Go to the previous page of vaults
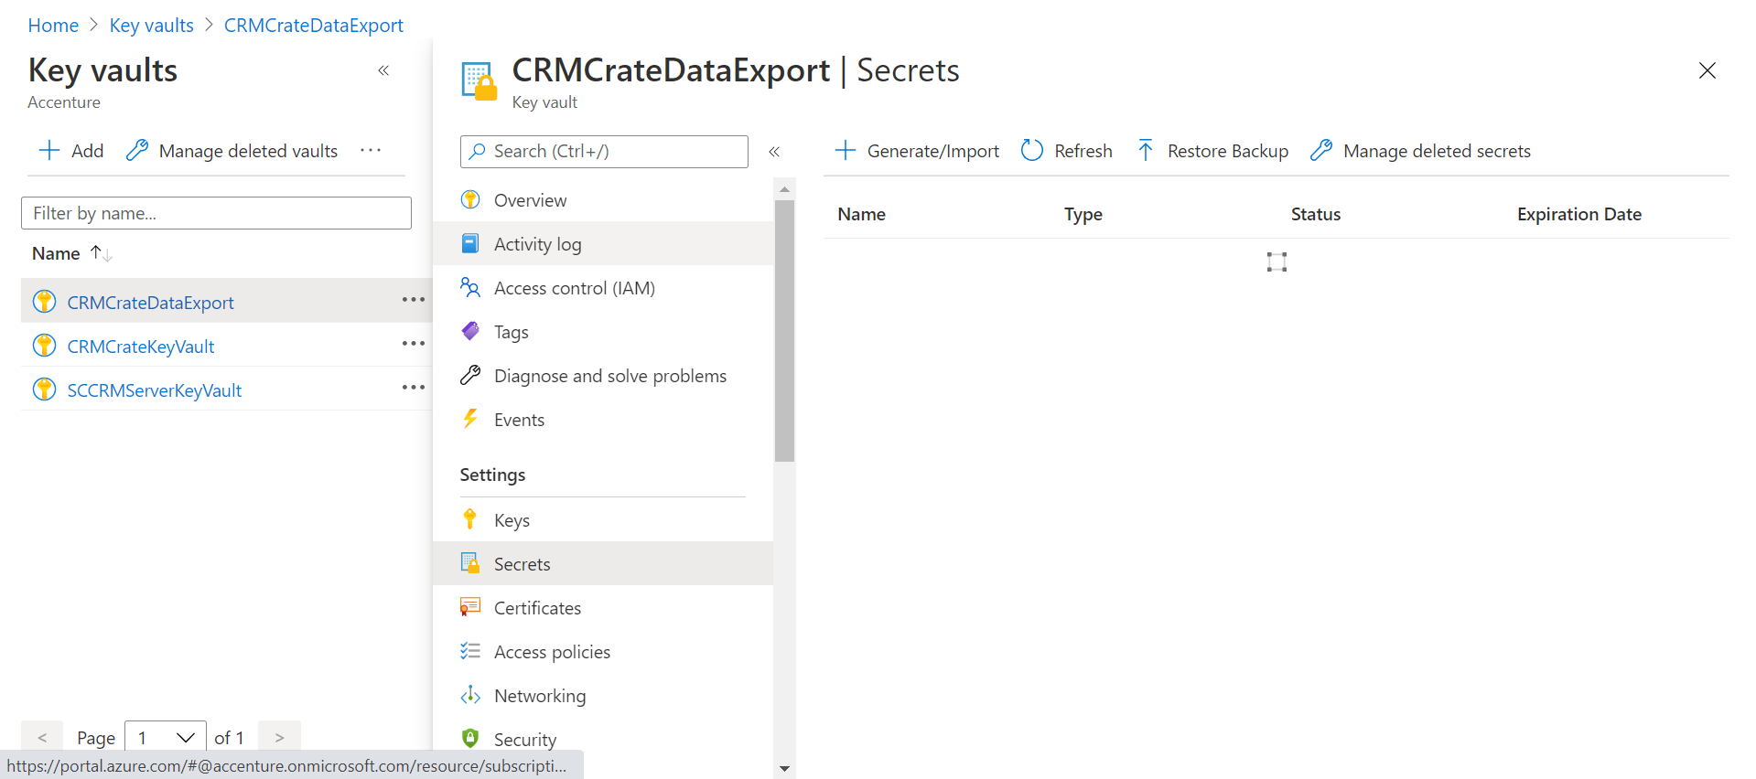This screenshot has width=1756, height=779. point(42,738)
